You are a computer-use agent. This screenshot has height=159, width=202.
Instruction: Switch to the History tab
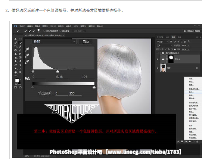[160, 37]
